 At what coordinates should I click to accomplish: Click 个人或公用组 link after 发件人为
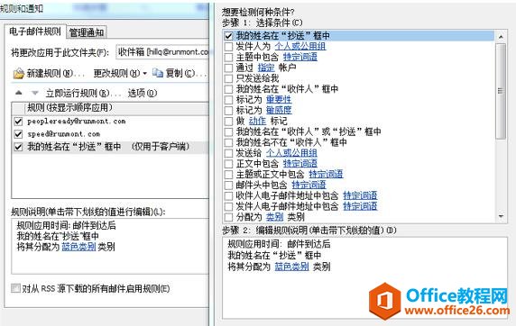tap(300, 46)
